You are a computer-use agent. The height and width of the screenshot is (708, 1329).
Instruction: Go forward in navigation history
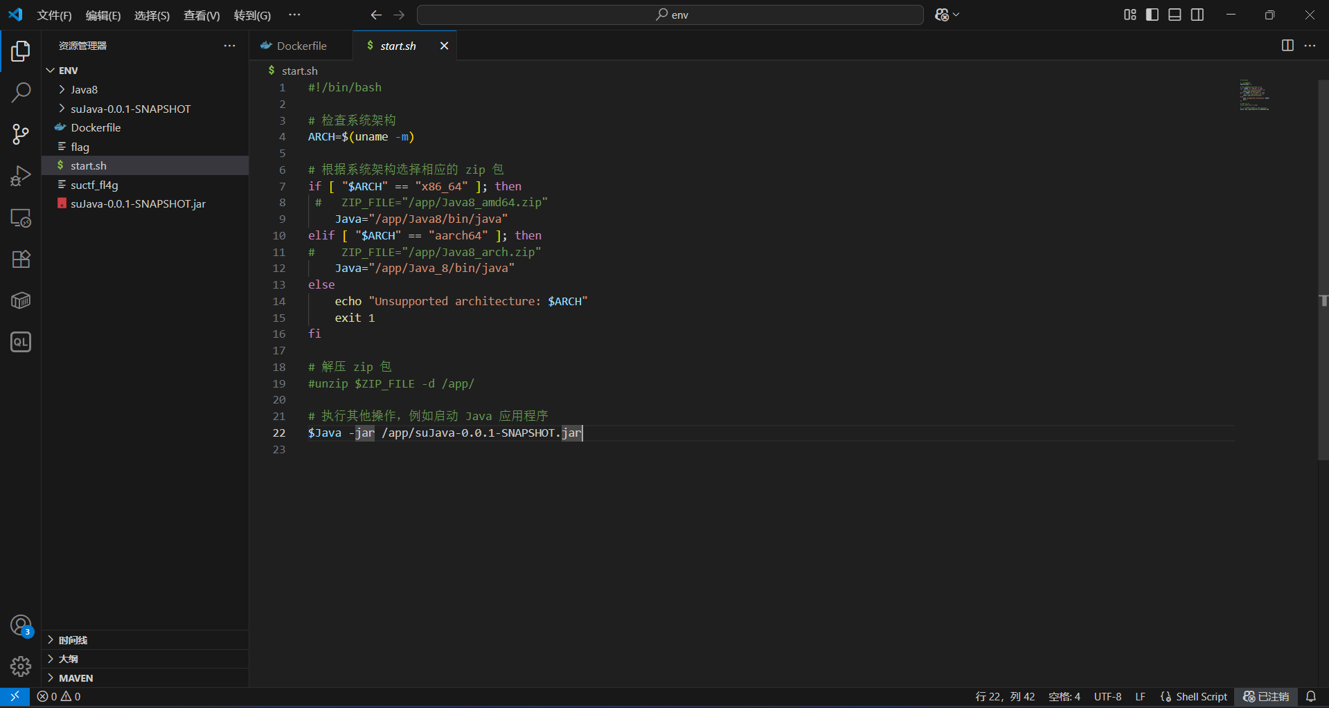[x=399, y=15]
